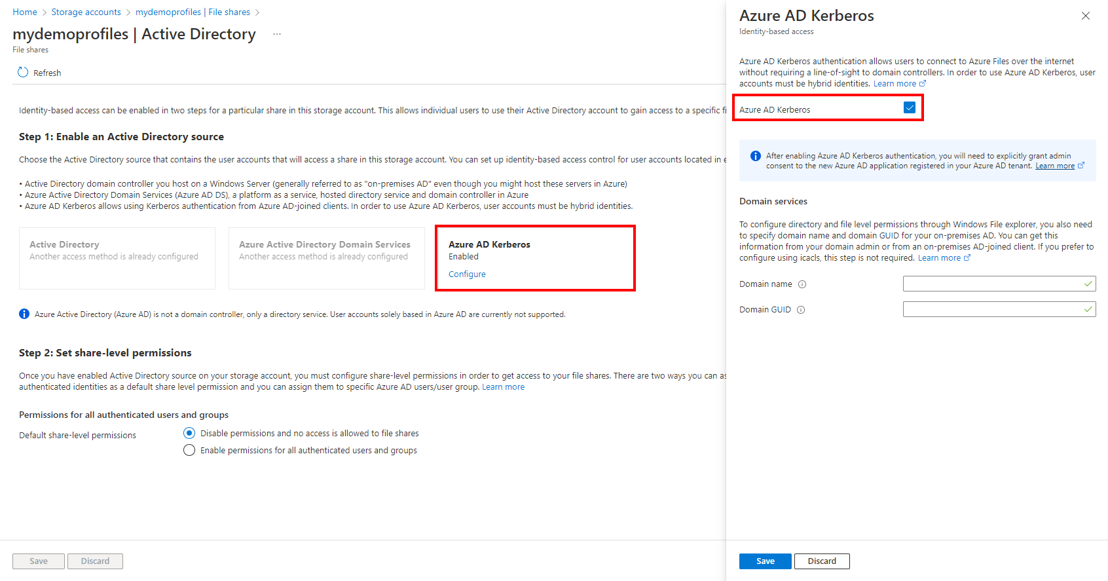Click Save in Azure AD Kerberos panel

point(766,561)
